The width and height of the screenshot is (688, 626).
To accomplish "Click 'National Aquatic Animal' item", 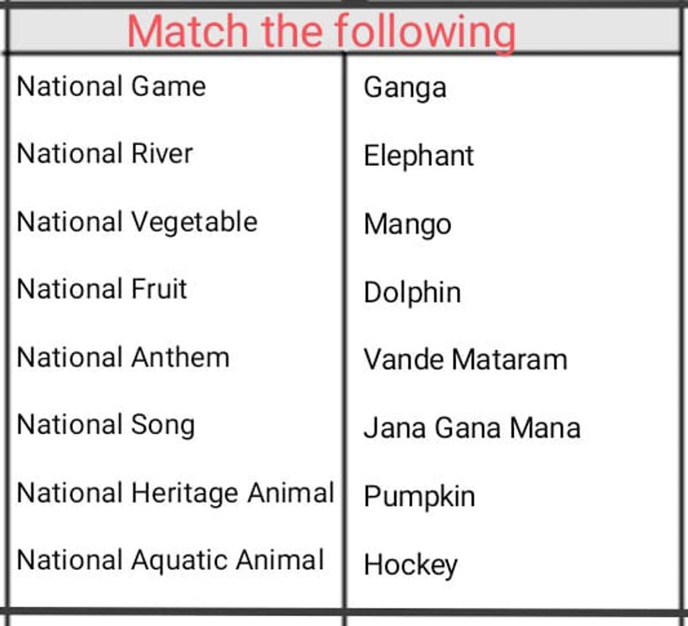I will click(x=170, y=560).
